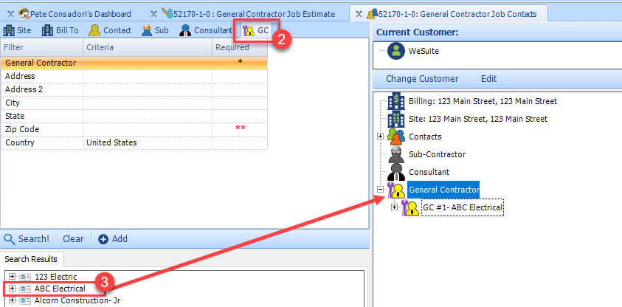The image size is (622, 307).
Task: Click the Site address building icon in tree
Action: point(395,119)
